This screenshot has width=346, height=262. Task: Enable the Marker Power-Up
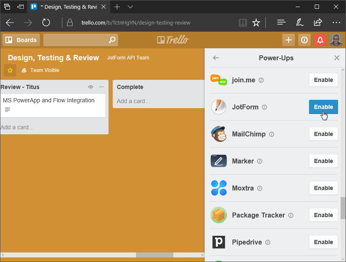[324, 161]
